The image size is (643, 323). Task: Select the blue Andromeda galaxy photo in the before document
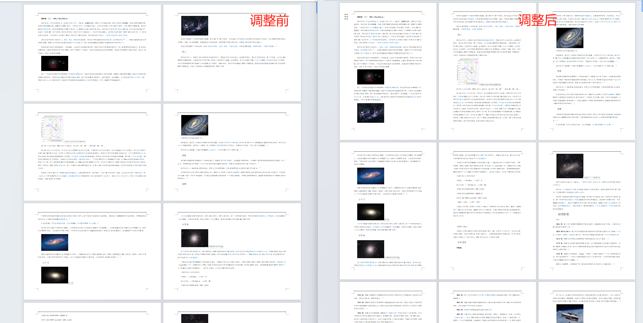click(55, 242)
